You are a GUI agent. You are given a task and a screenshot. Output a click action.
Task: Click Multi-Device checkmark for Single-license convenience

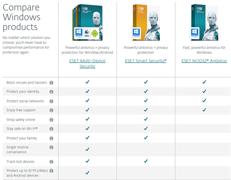point(87,149)
